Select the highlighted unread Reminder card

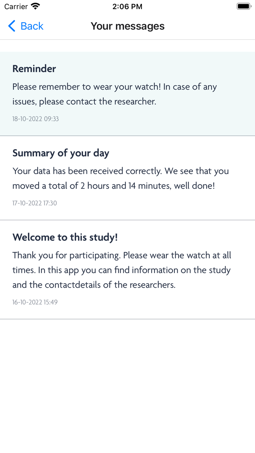(x=127, y=93)
